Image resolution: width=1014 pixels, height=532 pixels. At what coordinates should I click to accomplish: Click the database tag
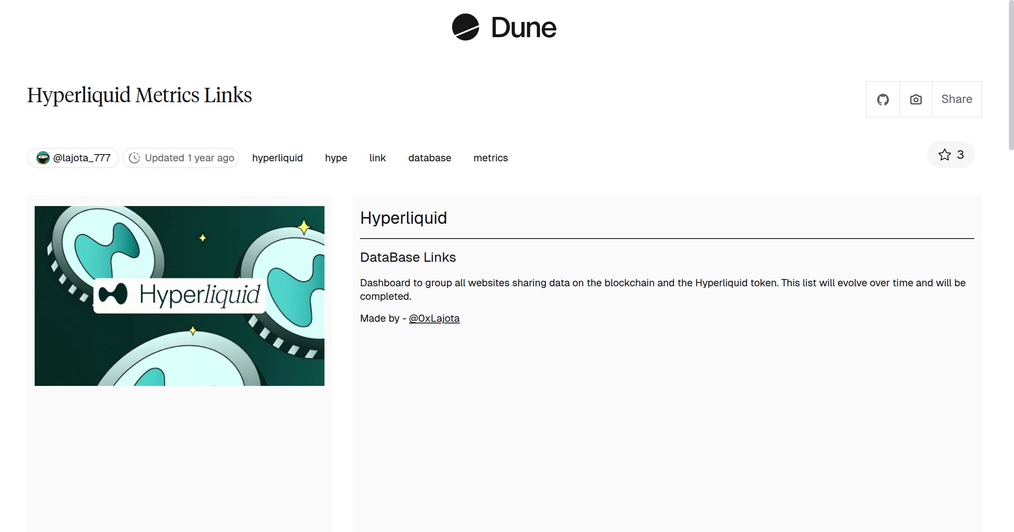click(x=429, y=157)
